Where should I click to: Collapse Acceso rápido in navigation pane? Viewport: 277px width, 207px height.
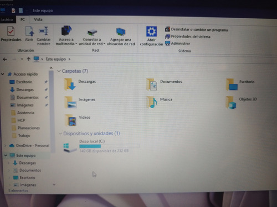(3, 74)
